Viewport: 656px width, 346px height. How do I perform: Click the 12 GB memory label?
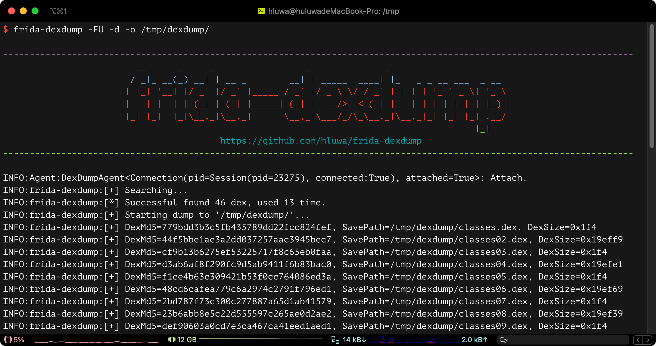187,340
